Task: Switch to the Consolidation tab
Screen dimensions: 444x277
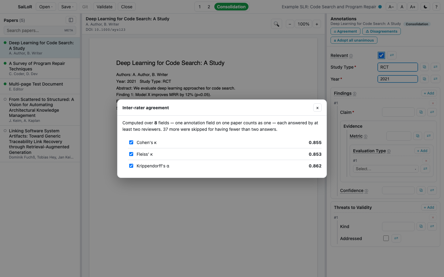Action: [231, 7]
